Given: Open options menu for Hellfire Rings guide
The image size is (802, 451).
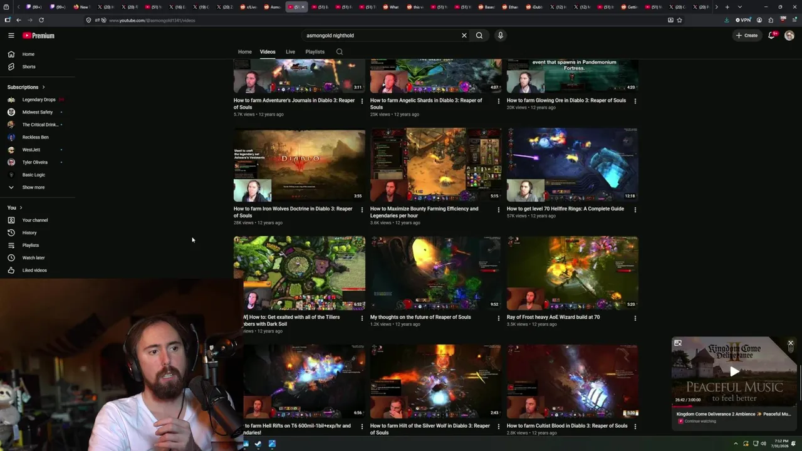Looking at the screenshot, I should pos(635,209).
